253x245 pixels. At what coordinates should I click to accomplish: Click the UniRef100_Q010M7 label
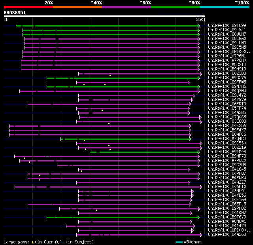227,213
